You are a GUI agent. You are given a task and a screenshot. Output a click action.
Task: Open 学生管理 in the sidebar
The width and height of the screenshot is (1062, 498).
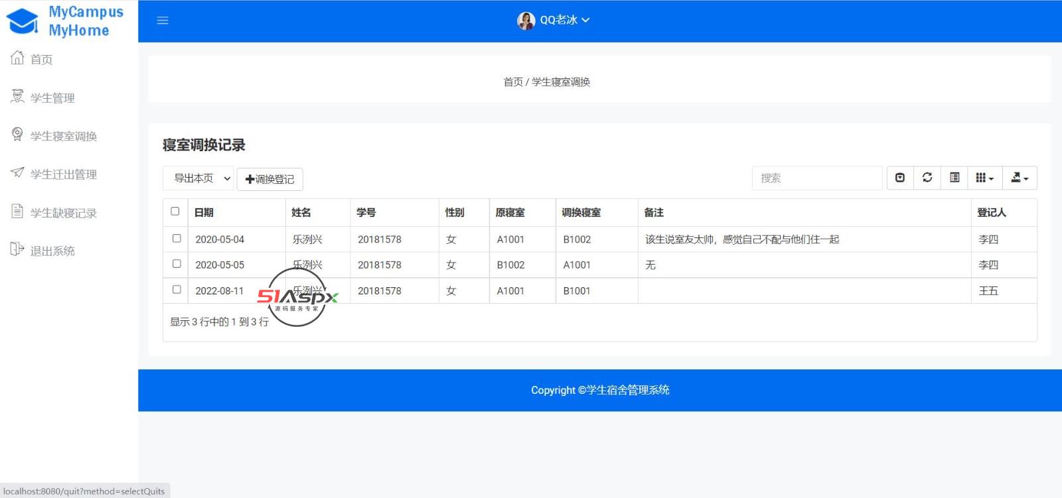click(52, 98)
